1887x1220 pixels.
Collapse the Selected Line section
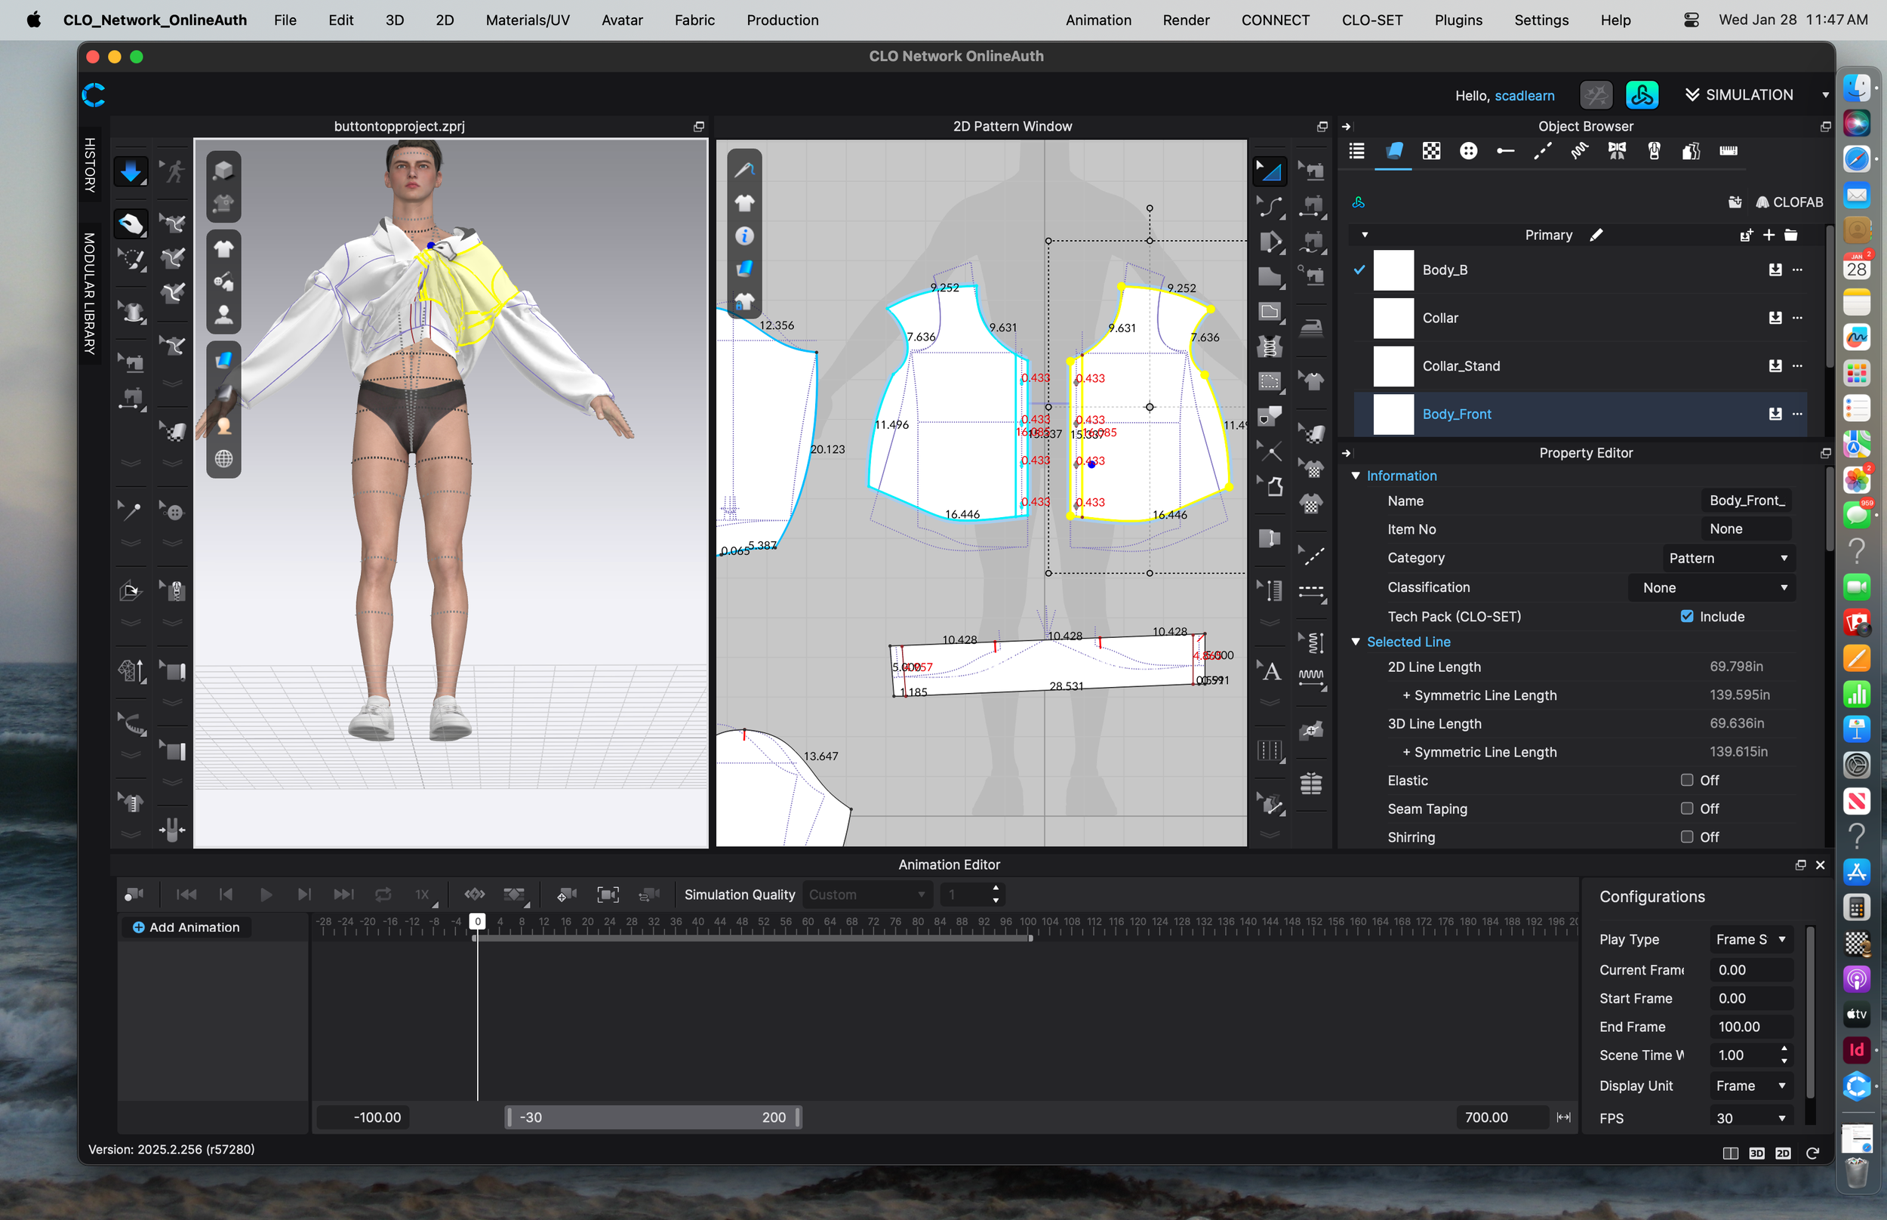coord(1356,642)
